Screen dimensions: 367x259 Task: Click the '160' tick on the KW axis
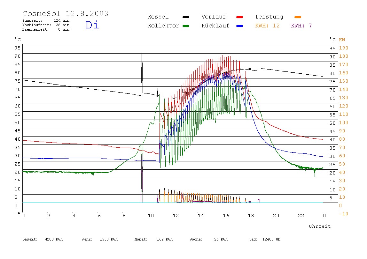pos(344,73)
